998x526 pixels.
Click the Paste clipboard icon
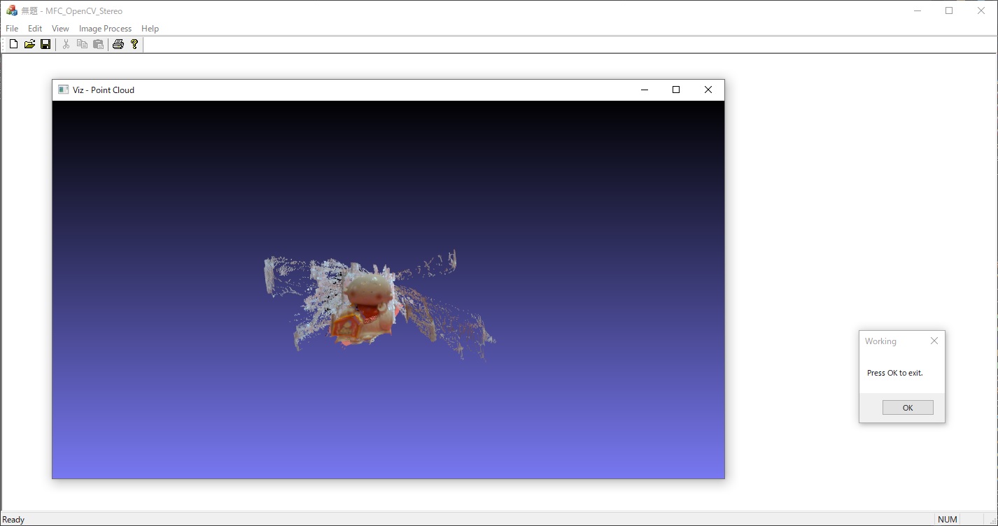[x=98, y=44]
